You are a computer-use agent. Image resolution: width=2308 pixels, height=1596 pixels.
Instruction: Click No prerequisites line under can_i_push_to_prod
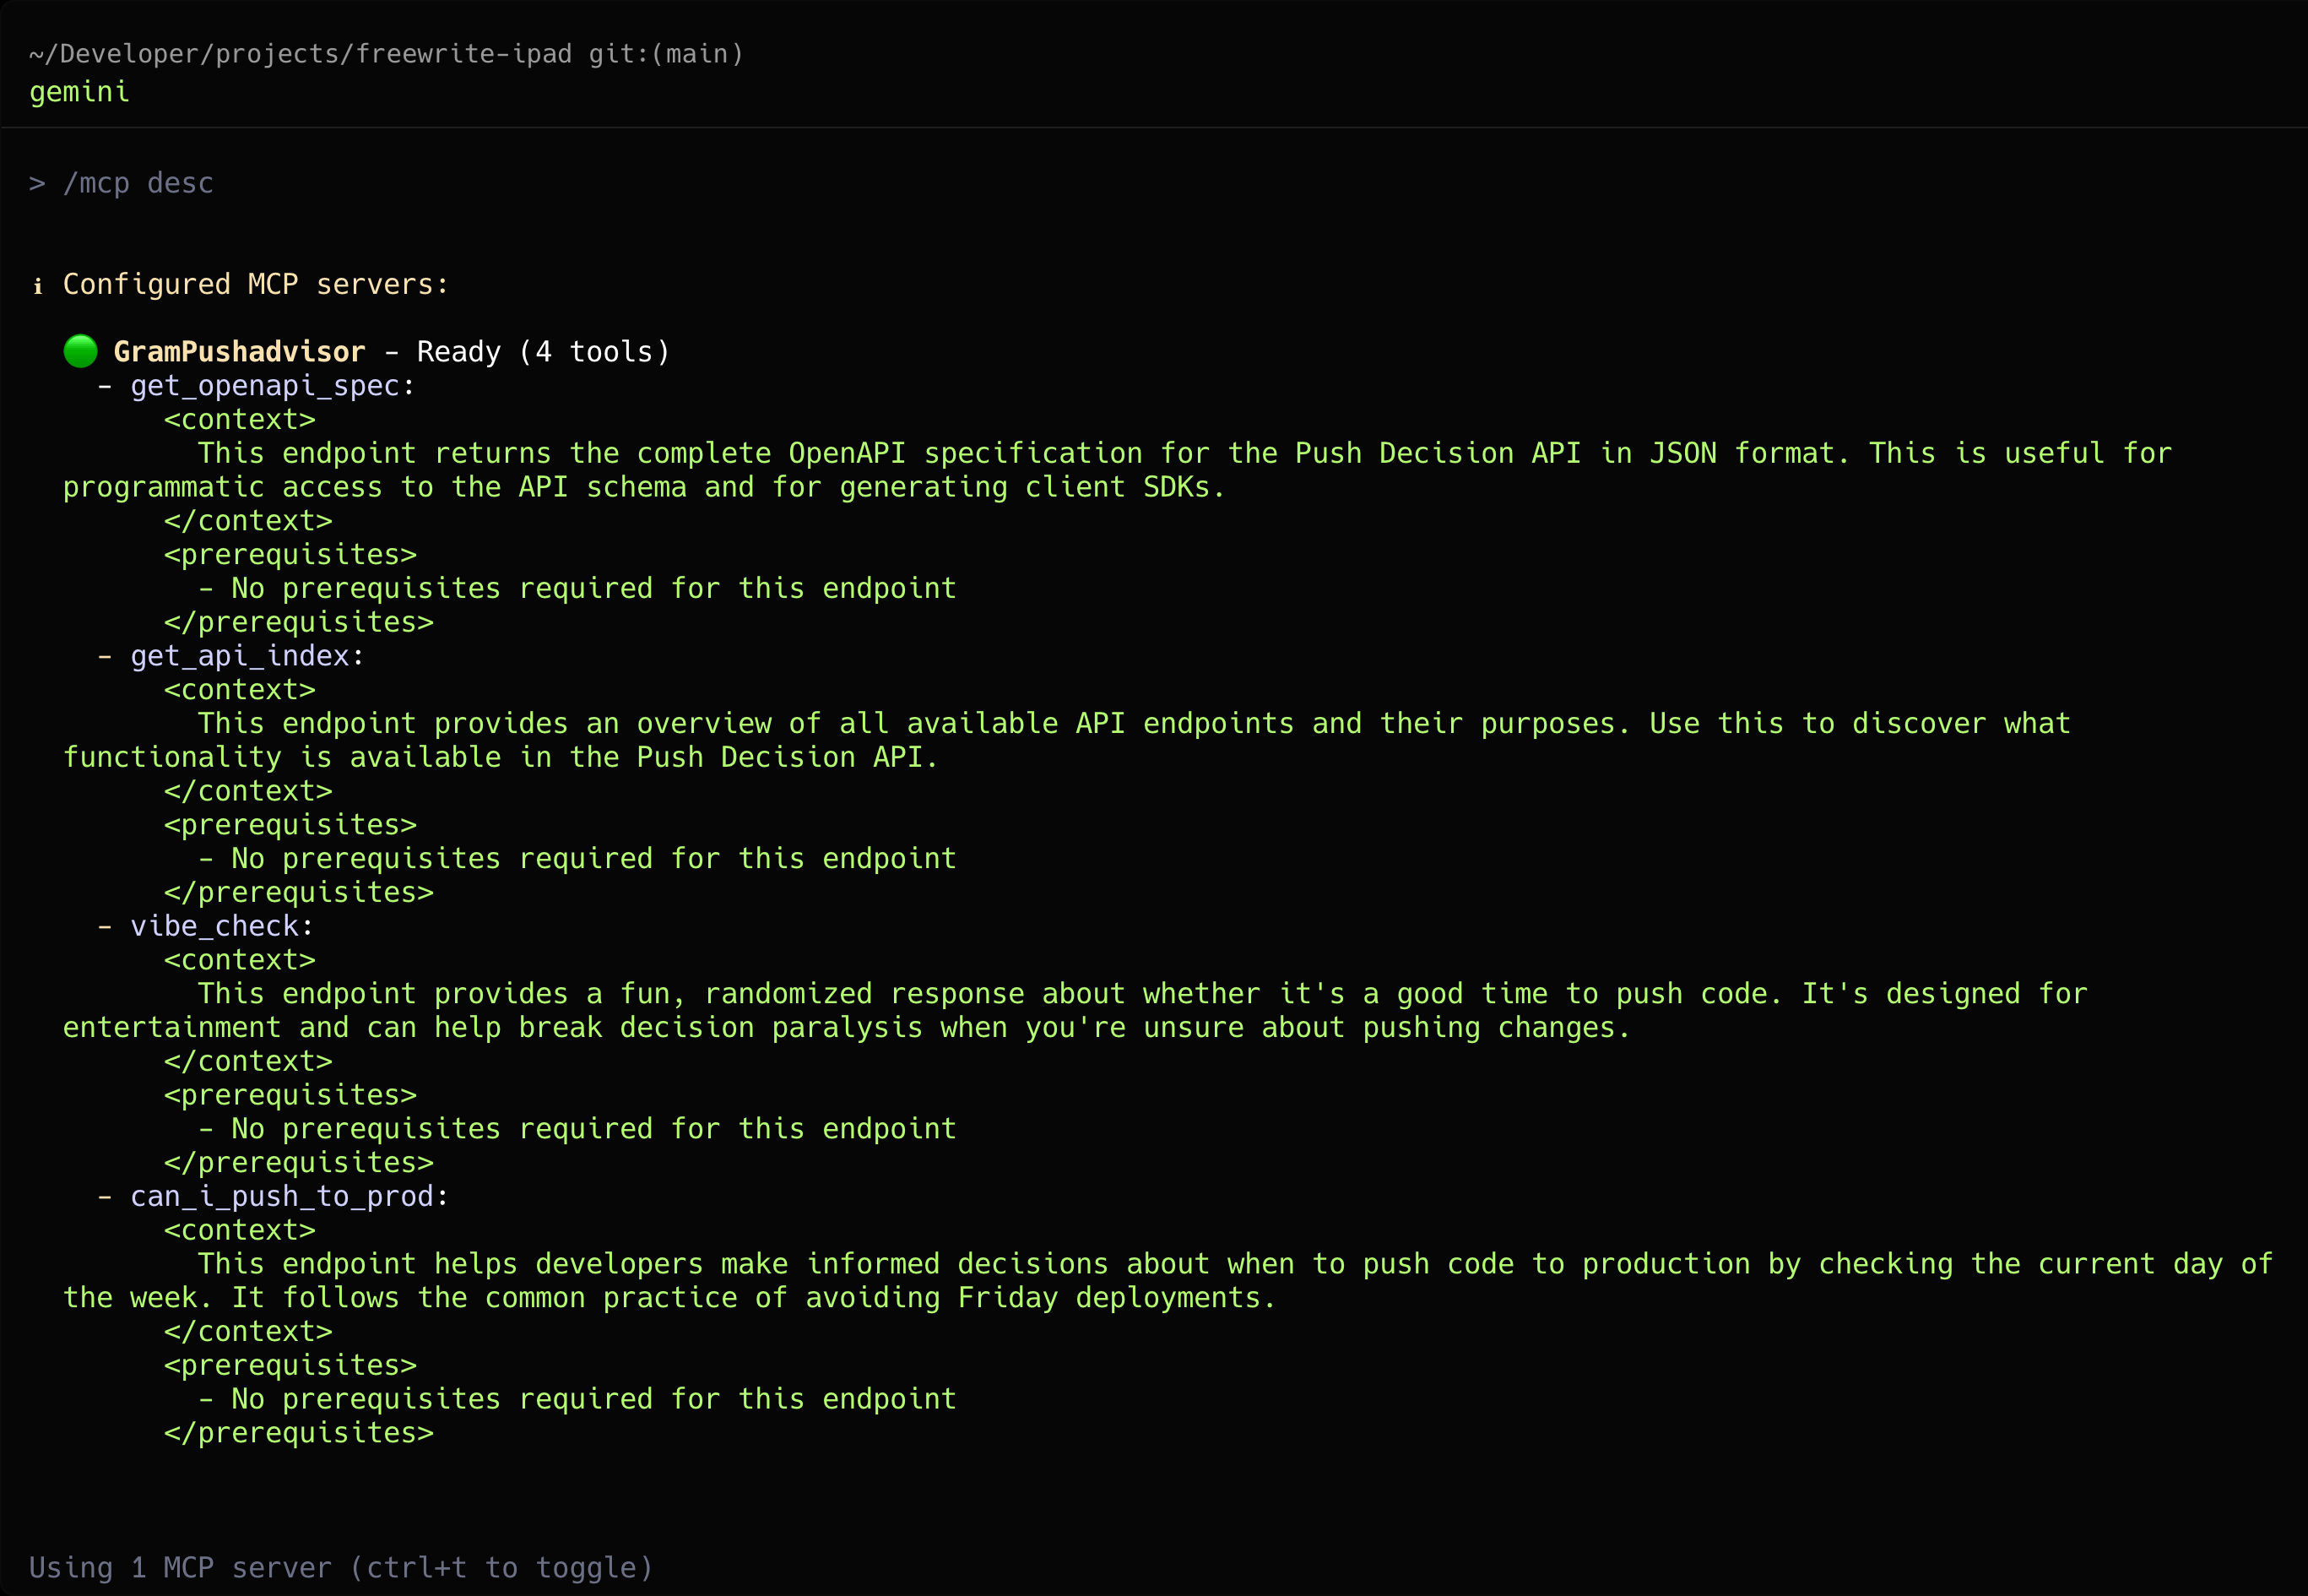tap(577, 1399)
